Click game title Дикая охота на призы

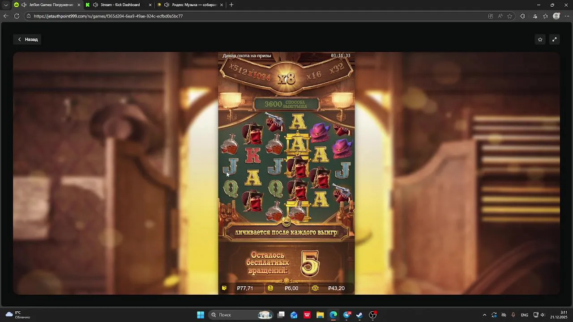pos(247,55)
